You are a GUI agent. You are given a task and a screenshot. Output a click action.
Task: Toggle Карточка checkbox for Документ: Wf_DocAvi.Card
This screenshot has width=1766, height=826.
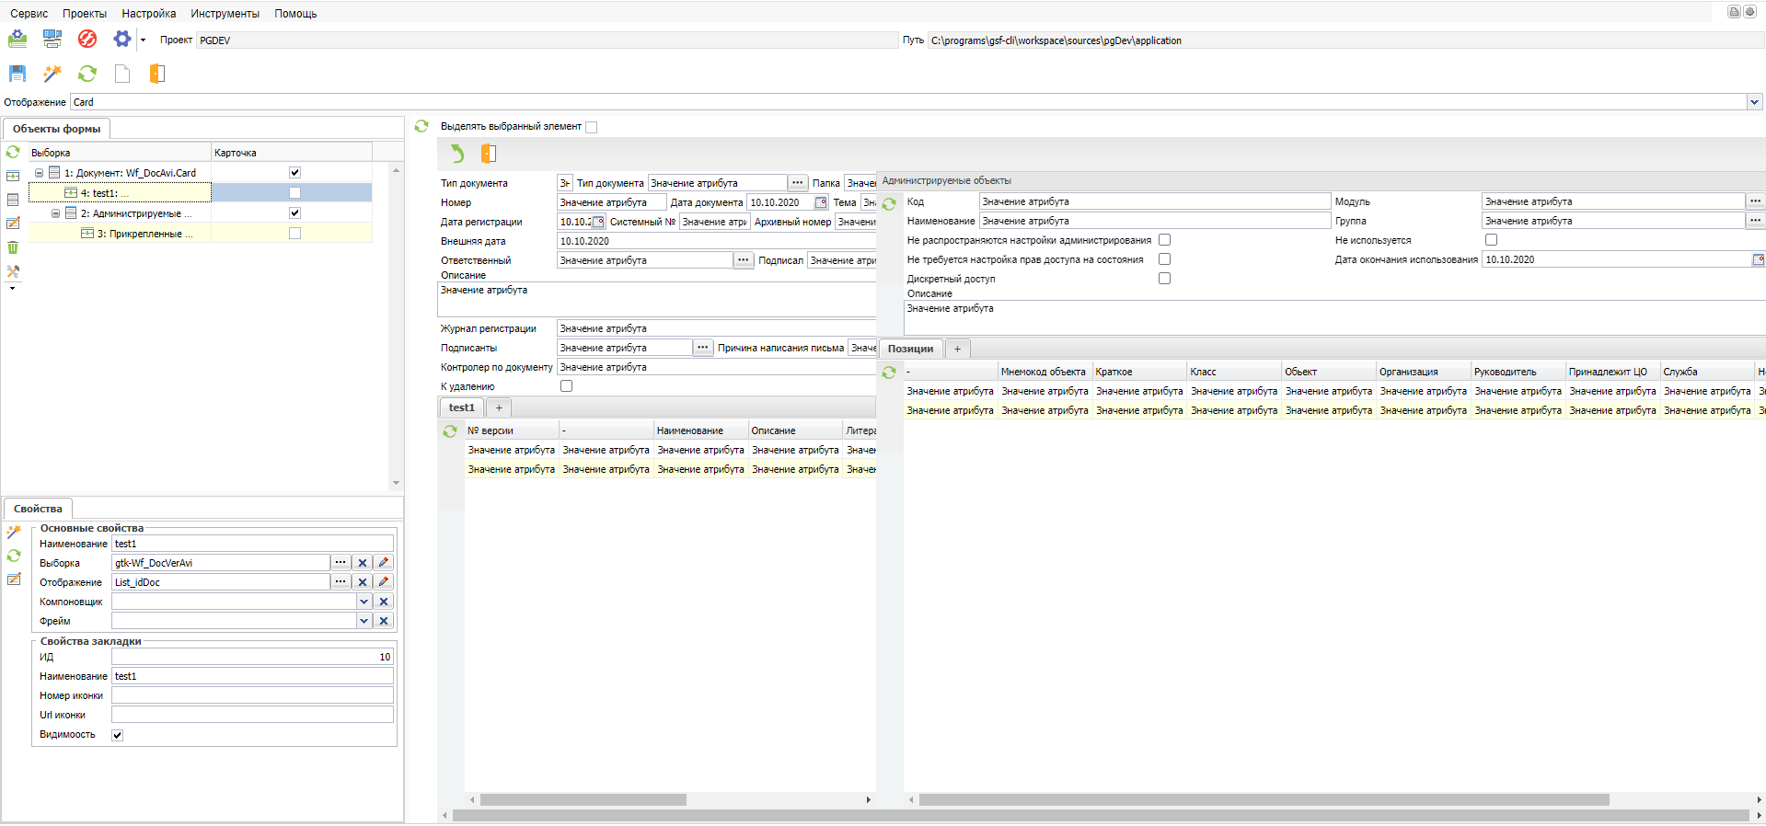(294, 172)
